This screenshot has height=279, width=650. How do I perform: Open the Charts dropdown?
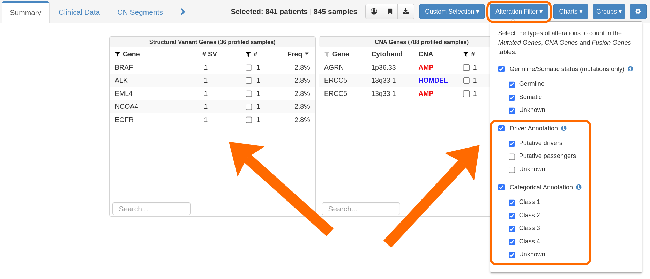570,12
